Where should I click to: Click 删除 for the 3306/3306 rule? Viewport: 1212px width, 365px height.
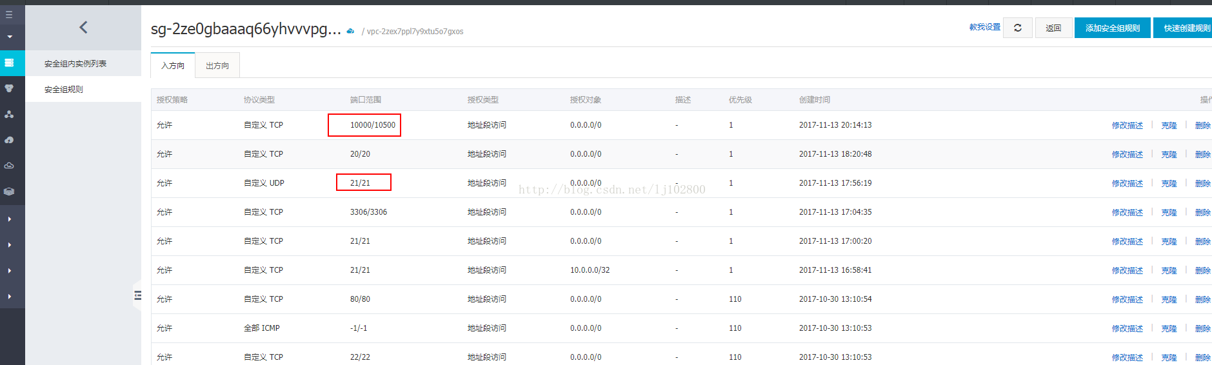pos(1203,213)
